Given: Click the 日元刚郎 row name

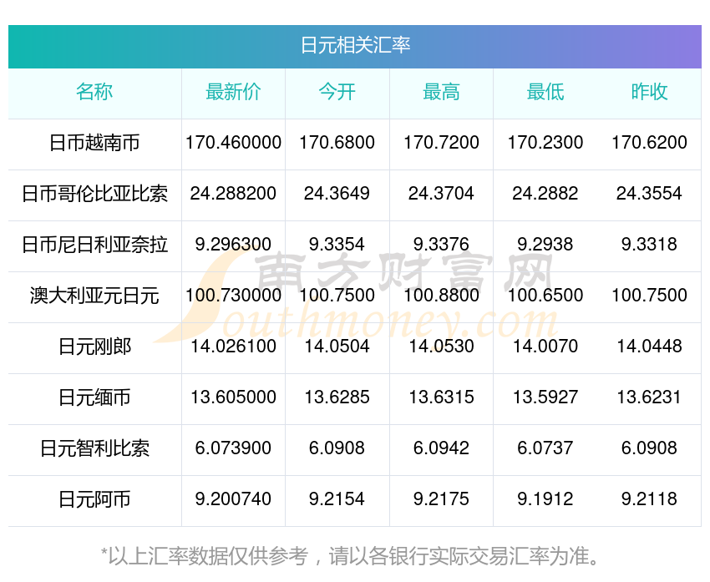Looking at the screenshot, I should pyautogui.click(x=94, y=347).
